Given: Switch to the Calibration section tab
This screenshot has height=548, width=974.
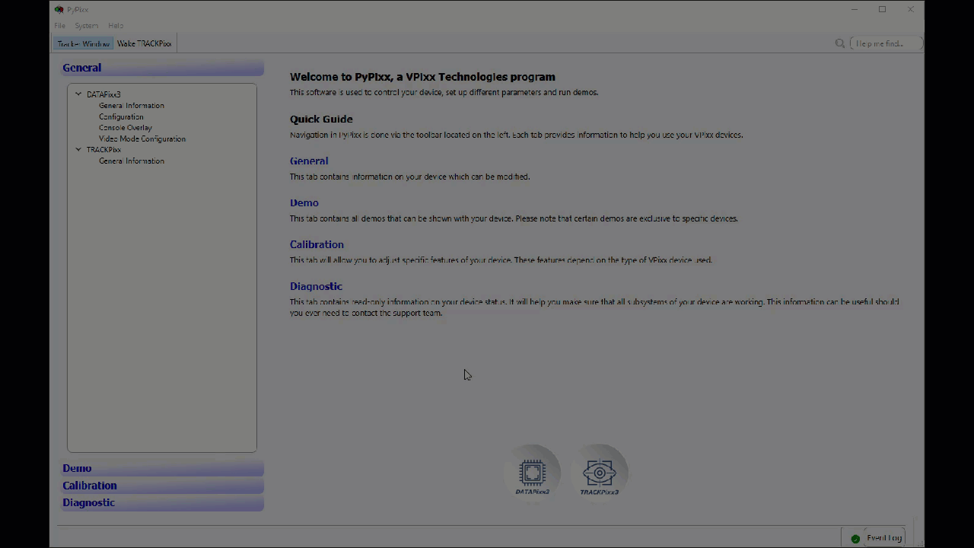Looking at the screenshot, I should pos(90,486).
